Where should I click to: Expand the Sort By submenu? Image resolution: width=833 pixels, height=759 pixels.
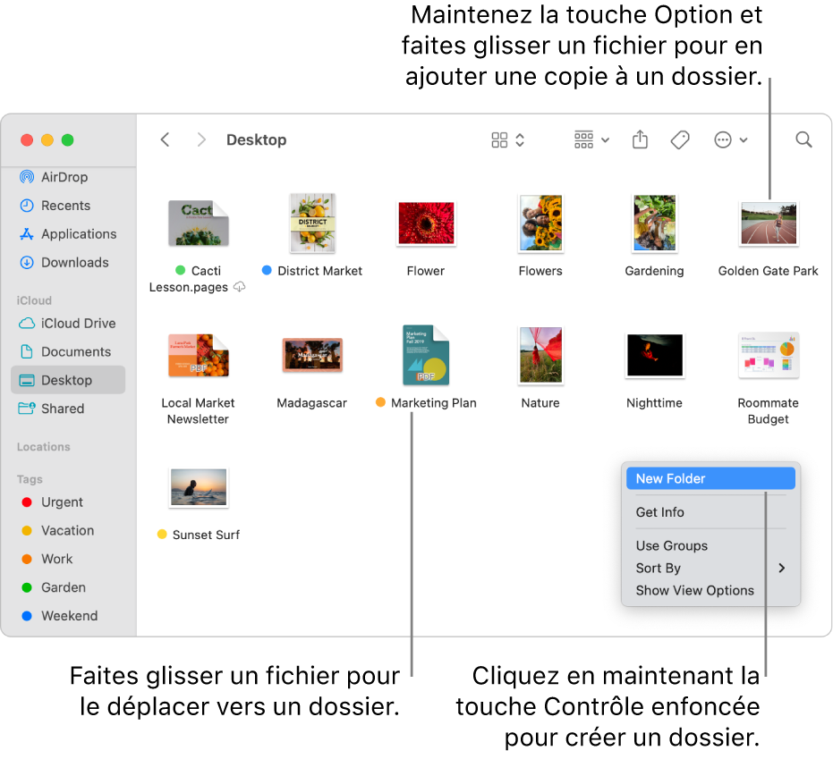[x=710, y=569]
